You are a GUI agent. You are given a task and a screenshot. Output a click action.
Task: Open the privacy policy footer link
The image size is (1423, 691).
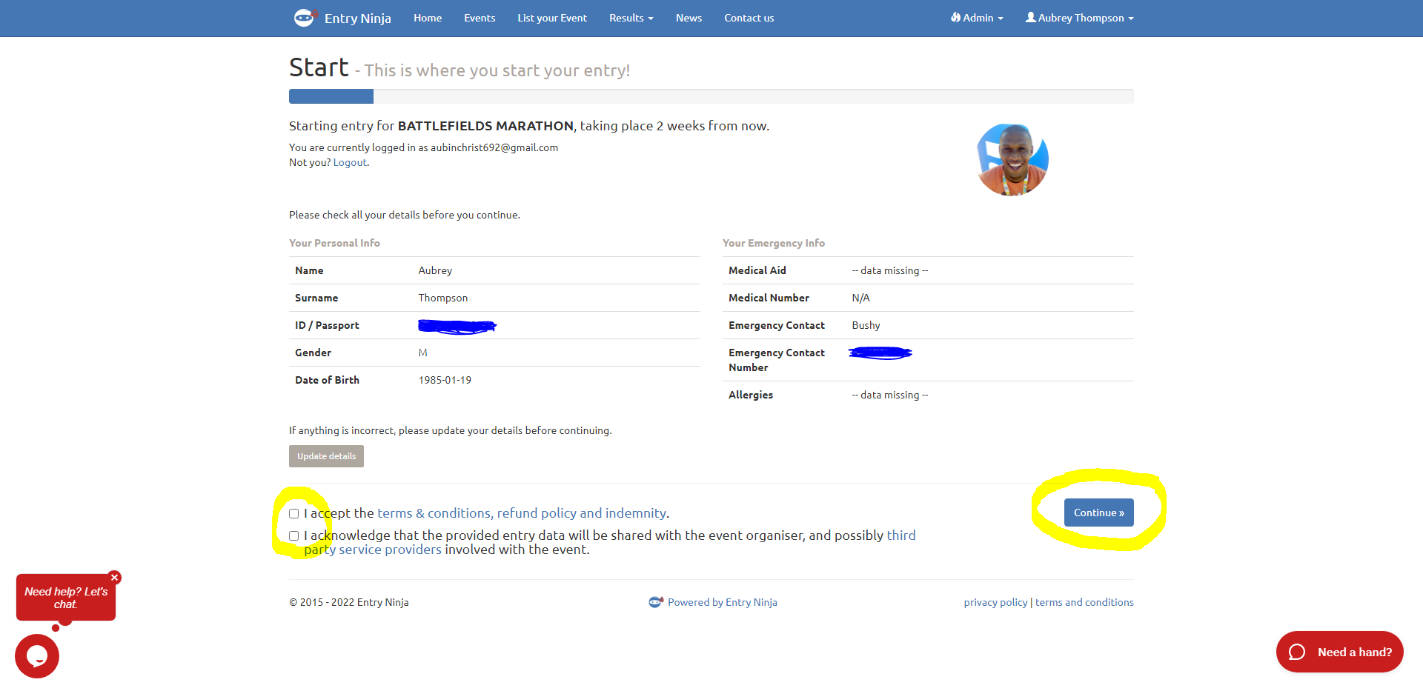pos(995,602)
